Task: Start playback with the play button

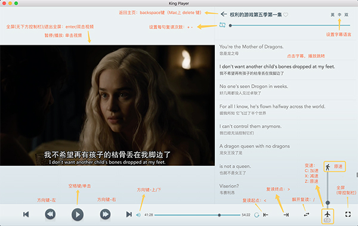Action: click(78, 215)
